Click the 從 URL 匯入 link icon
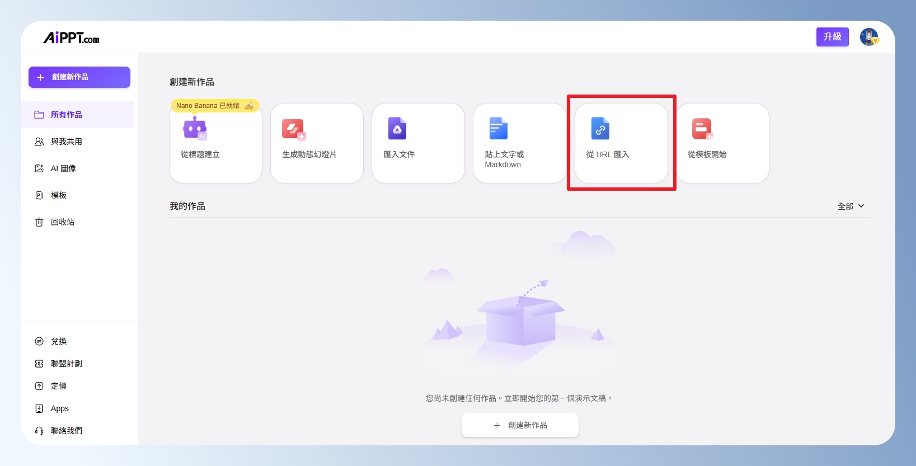 click(x=600, y=129)
